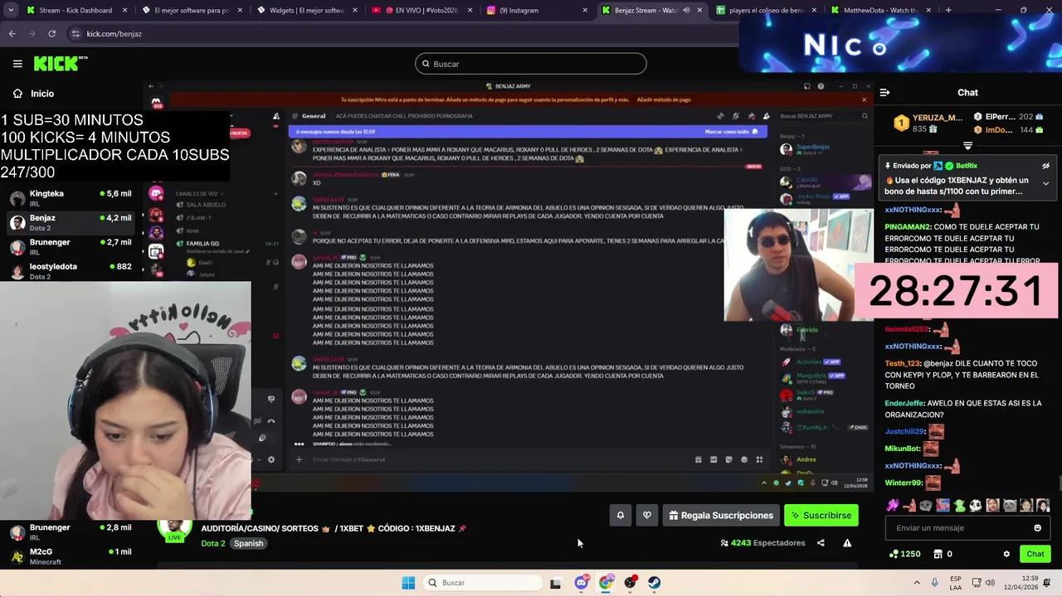This screenshot has width=1062, height=597.
Task: Click 4243 Espectadores viewer count
Action: click(x=762, y=543)
